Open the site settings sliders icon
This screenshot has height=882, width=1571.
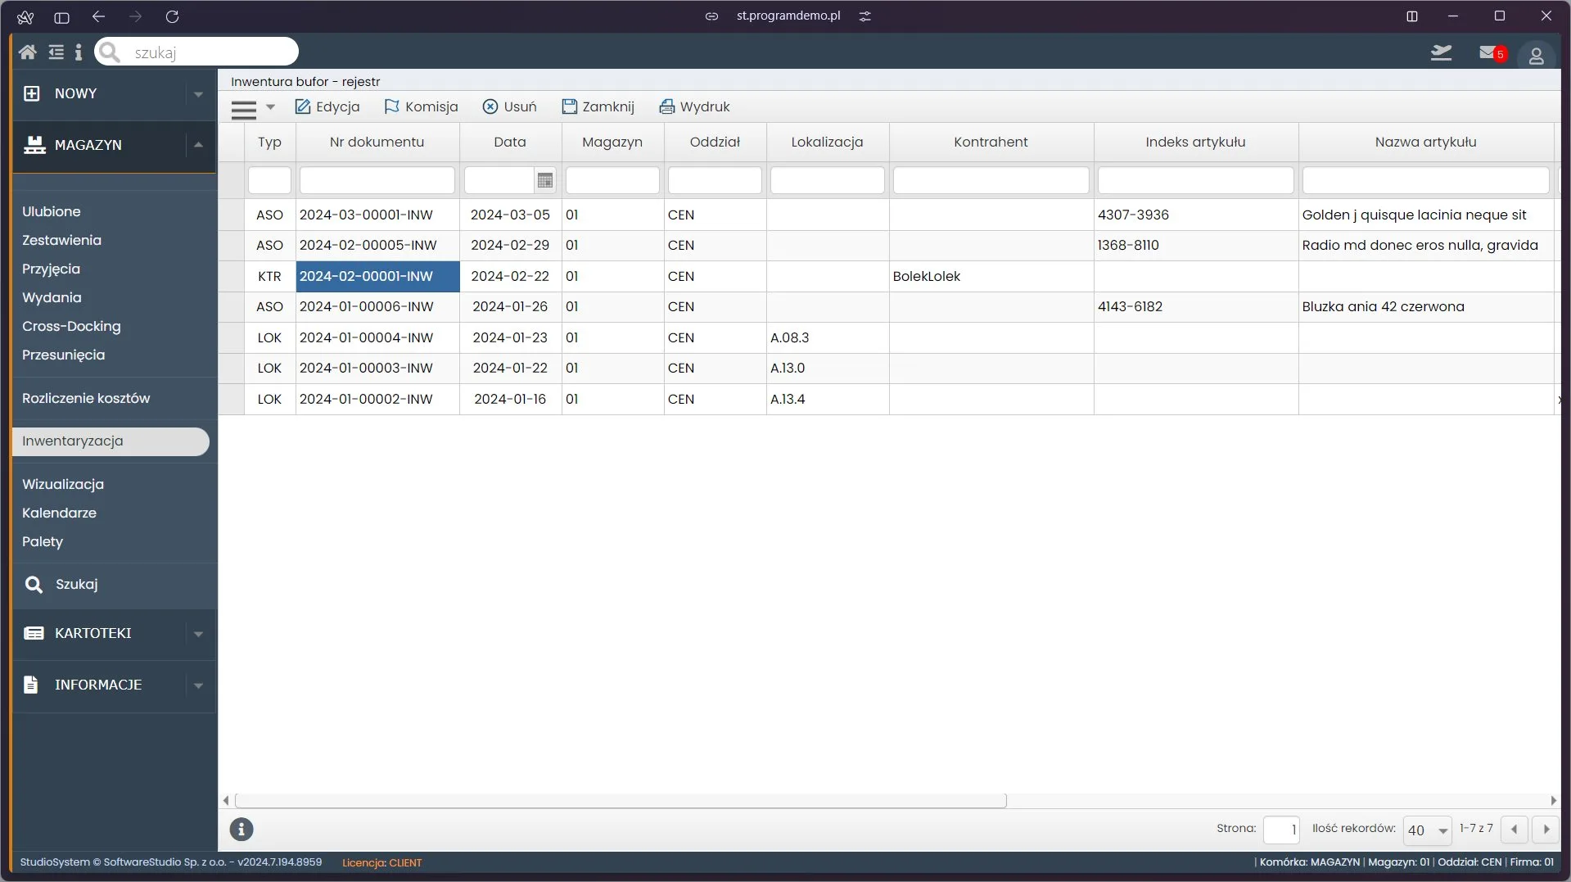point(865,16)
